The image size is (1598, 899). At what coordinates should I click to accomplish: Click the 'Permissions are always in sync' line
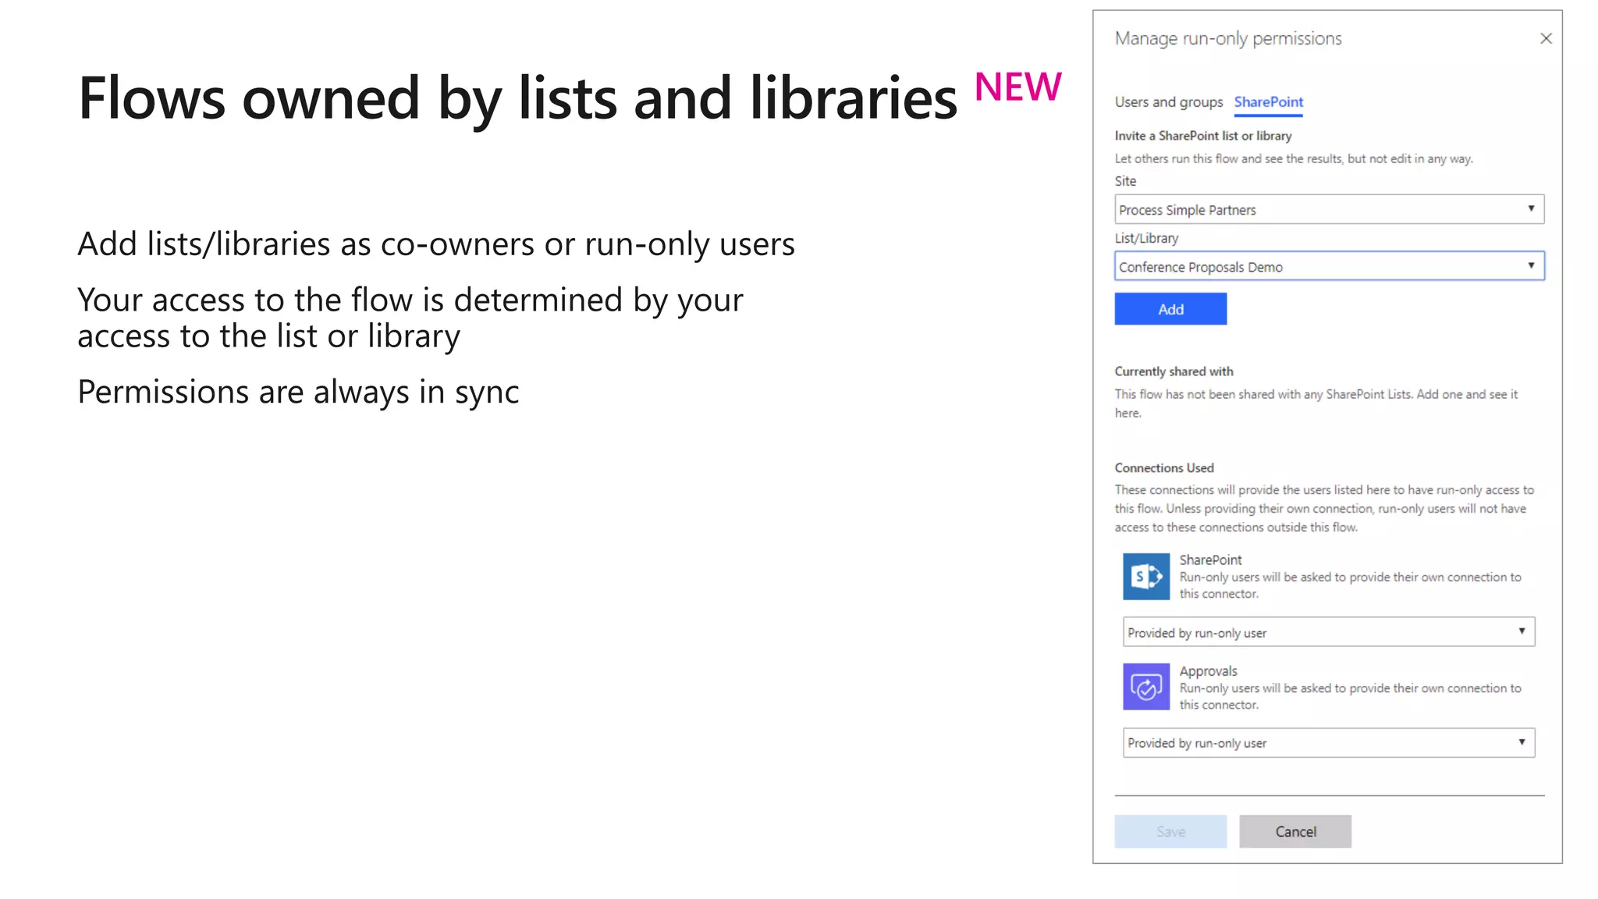(298, 392)
